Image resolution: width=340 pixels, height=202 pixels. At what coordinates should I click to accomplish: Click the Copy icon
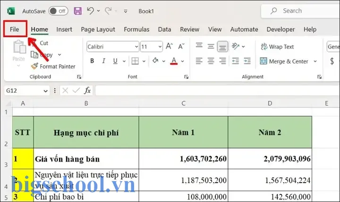(x=34, y=55)
